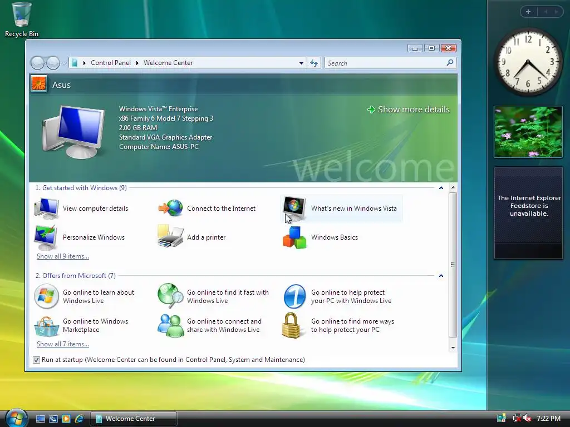Viewport: 570px width, 427px height.
Task: Click the clock gadget on sidebar
Action: 528,61
